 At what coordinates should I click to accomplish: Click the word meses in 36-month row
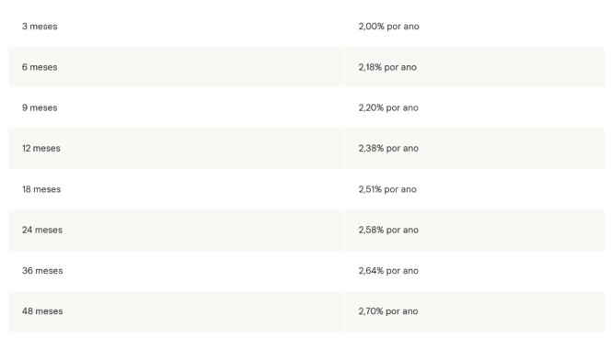(x=49, y=271)
